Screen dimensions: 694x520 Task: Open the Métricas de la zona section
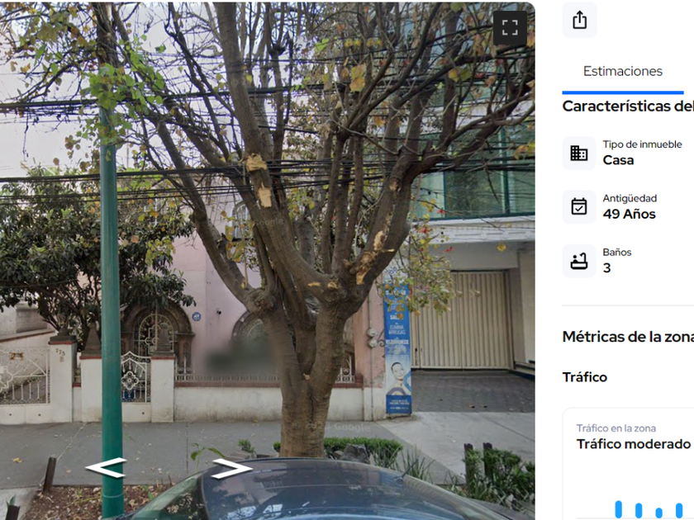coord(628,337)
